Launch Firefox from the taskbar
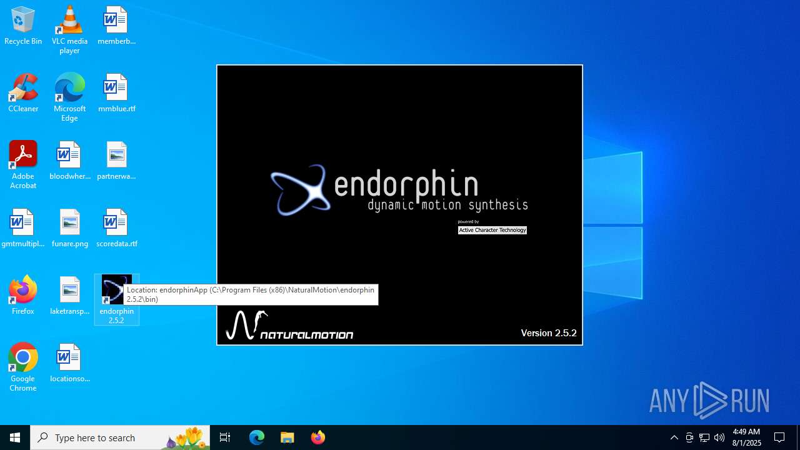800x450 pixels. [318, 437]
